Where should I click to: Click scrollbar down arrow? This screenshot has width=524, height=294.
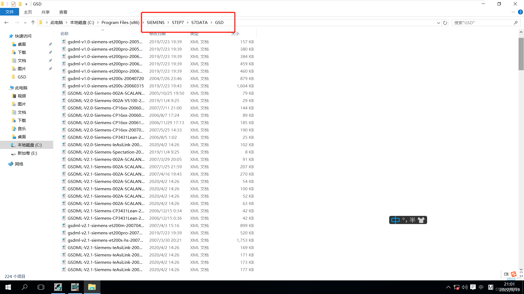pos(521,269)
